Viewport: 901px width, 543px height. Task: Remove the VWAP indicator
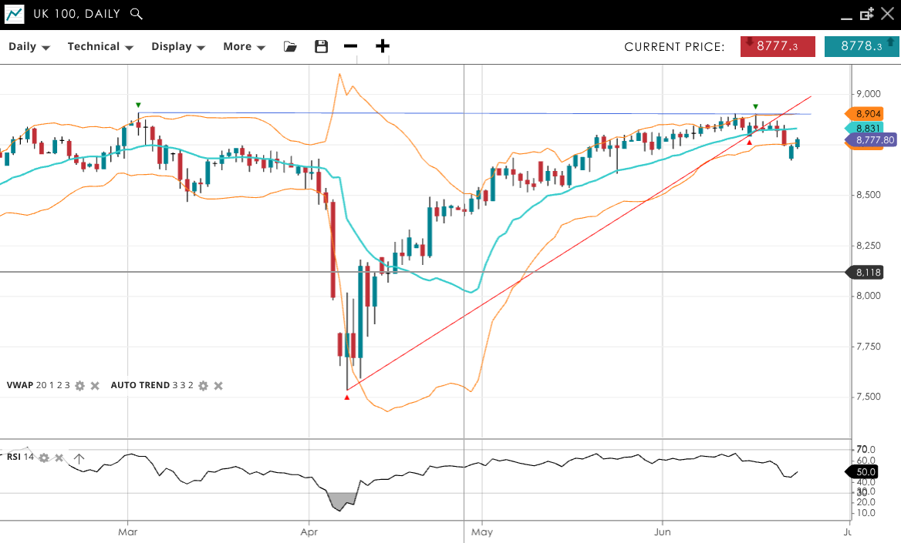coord(95,385)
